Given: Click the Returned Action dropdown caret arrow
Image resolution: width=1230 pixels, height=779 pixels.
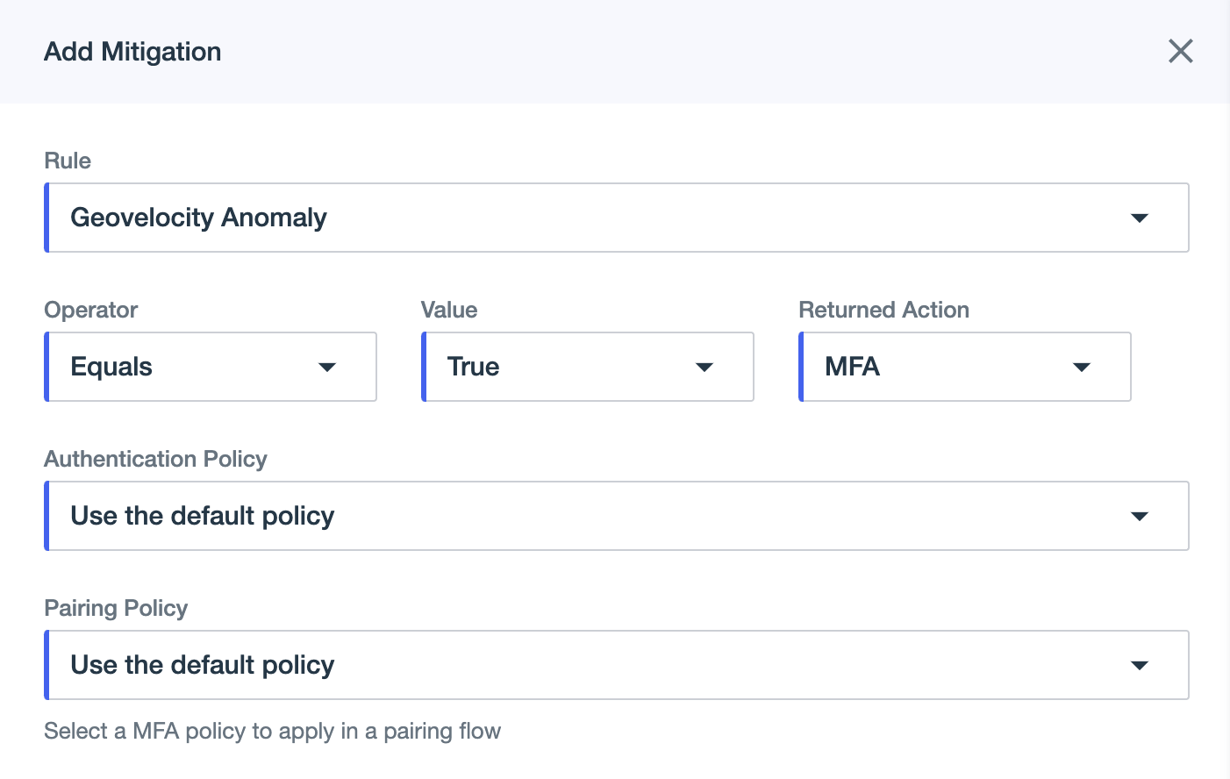Looking at the screenshot, I should point(1081,367).
